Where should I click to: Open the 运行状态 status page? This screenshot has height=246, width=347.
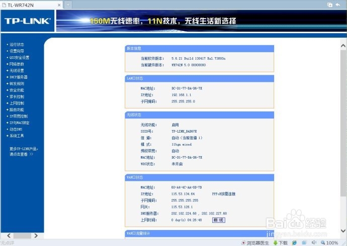click(17, 45)
